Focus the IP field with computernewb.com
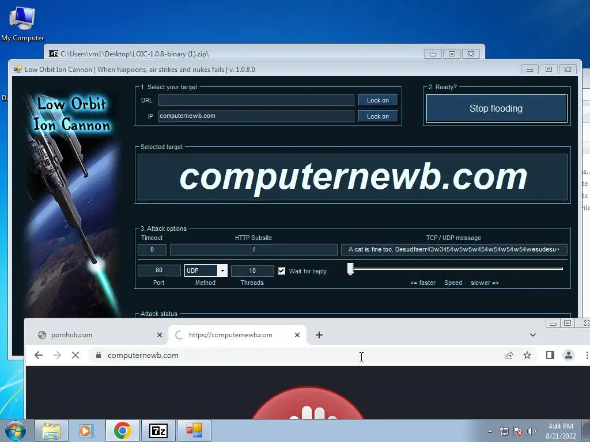The width and height of the screenshot is (590, 442). 256,116
